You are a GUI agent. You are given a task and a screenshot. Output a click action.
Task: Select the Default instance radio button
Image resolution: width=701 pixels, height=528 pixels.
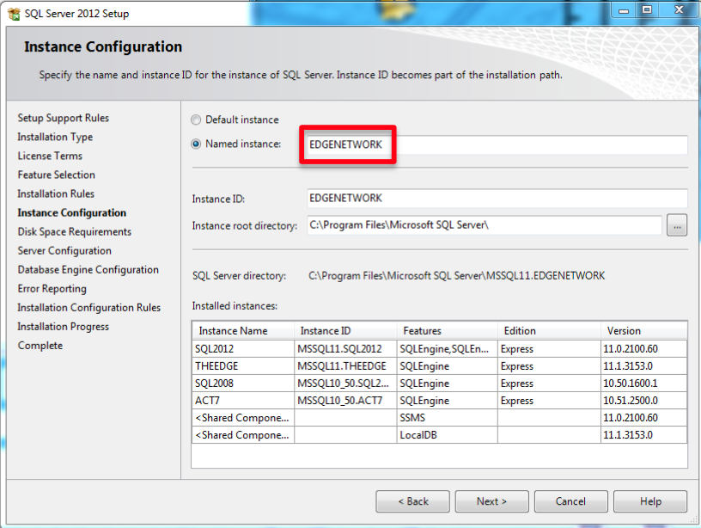click(x=196, y=120)
